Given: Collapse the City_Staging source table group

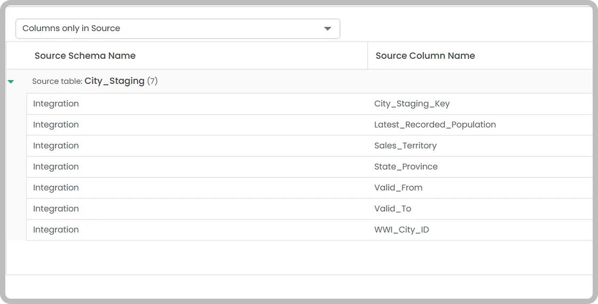Looking at the screenshot, I should 11,81.
